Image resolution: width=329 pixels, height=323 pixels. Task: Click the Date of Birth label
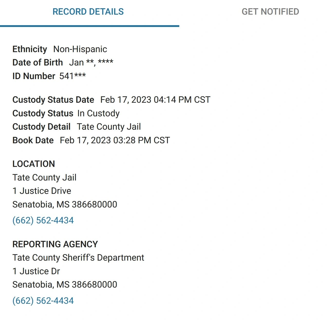click(x=38, y=63)
